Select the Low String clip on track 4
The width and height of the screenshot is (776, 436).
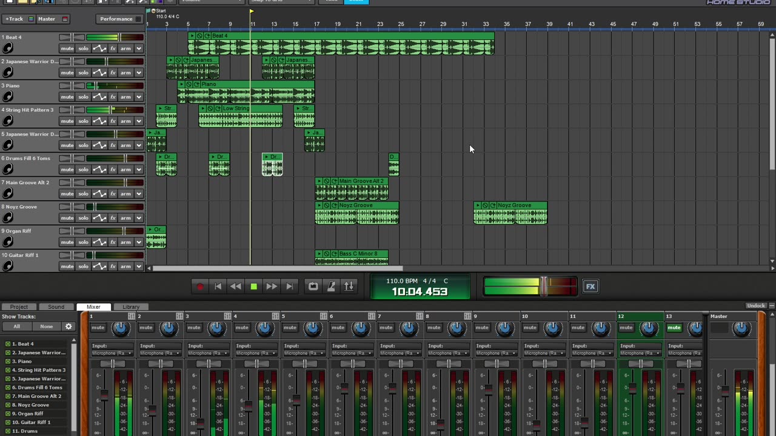(241, 116)
